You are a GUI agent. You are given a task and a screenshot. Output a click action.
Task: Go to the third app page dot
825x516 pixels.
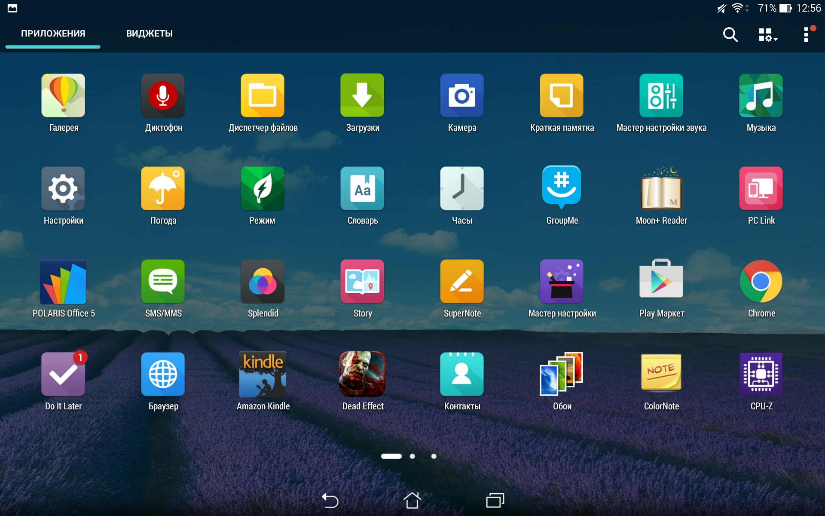434,456
